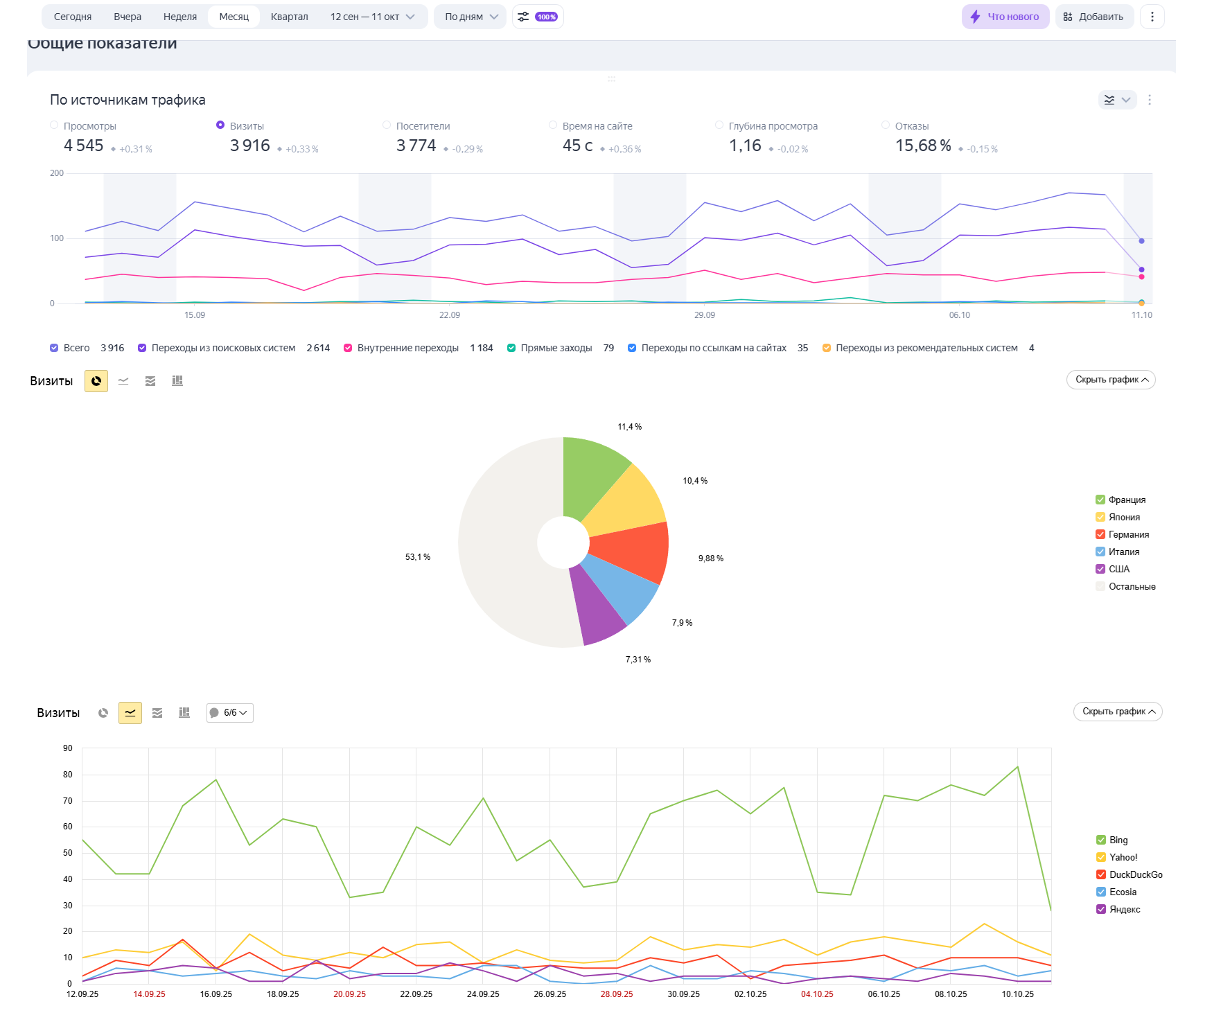Expand the По дням grouping dropdown
The image size is (1205, 1031).
(470, 17)
